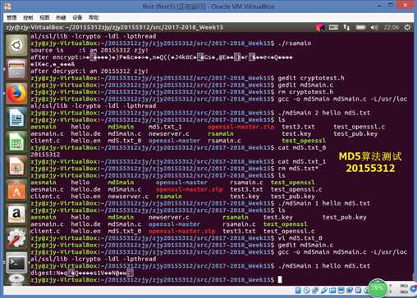417x298 pixels.
Task: Click the 'rm cryptotest.h' command text
Action: (305, 92)
